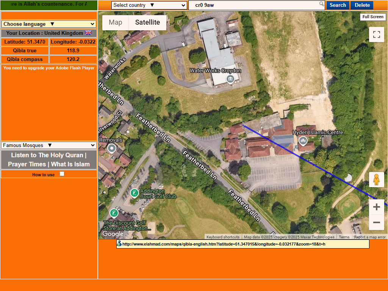Viewport: 388px width, 291px height.
Task: Open the Keyboard shortcuts link
Action: [223, 237]
